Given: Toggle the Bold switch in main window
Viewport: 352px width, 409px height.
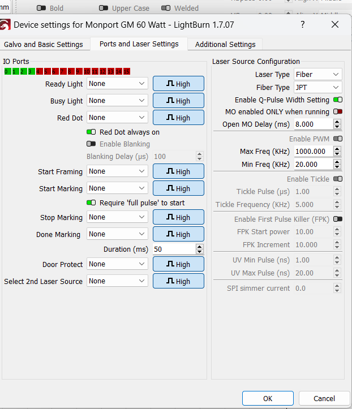Looking at the screenshot, I should pos(41,8).
